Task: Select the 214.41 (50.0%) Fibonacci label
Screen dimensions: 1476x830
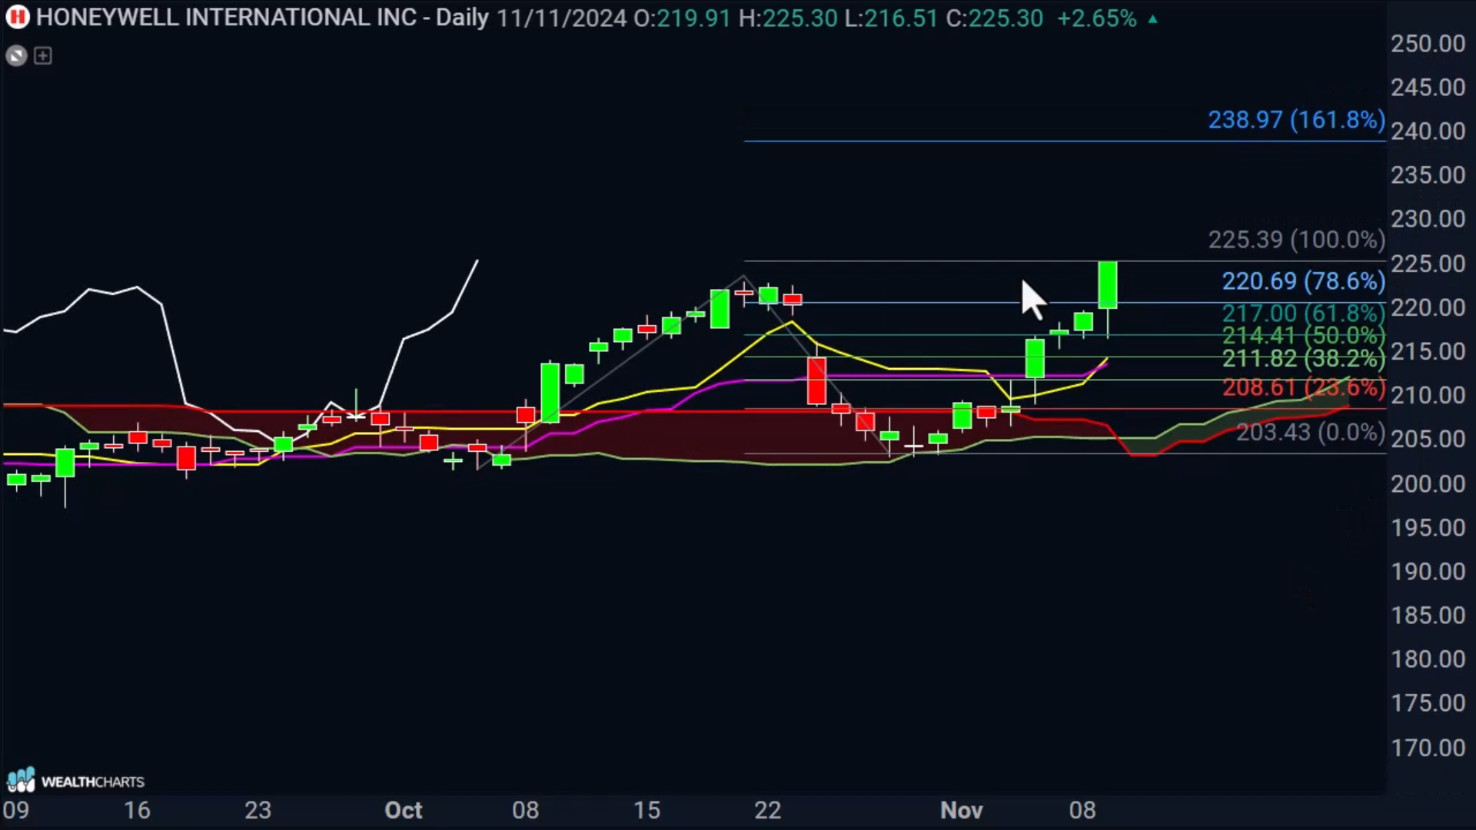Action: coord(1303,335)
